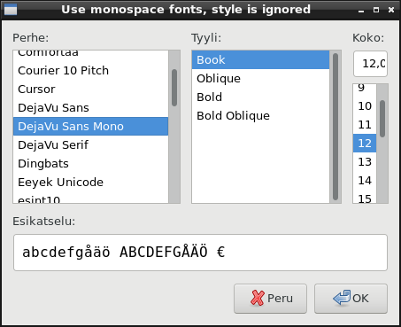401x327 pixels.
Task: Select DejaVu Sans in family list
Action: click(x=90, y=108)
